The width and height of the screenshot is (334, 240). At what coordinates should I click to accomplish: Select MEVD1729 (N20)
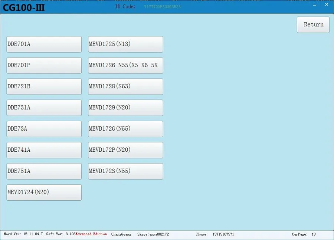click(x=126, y=108)
